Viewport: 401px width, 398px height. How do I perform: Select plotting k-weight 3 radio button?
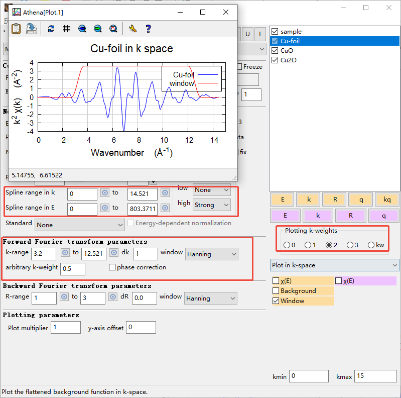(350, 245)
